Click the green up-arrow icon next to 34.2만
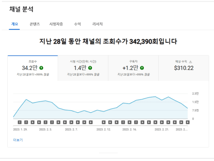This screenshot has height=161, width=214. coord(41,68)
